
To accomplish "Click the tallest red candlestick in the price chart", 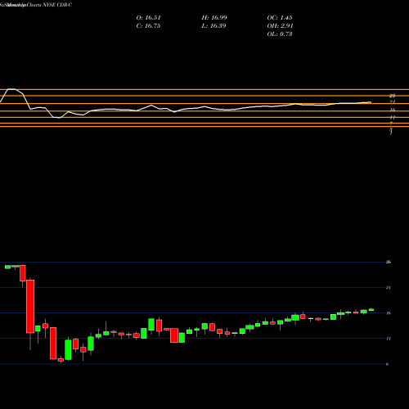I will [x=30, y=306].
